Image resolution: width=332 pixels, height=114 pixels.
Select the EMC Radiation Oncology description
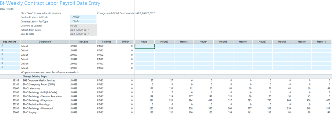coord(36,105)
